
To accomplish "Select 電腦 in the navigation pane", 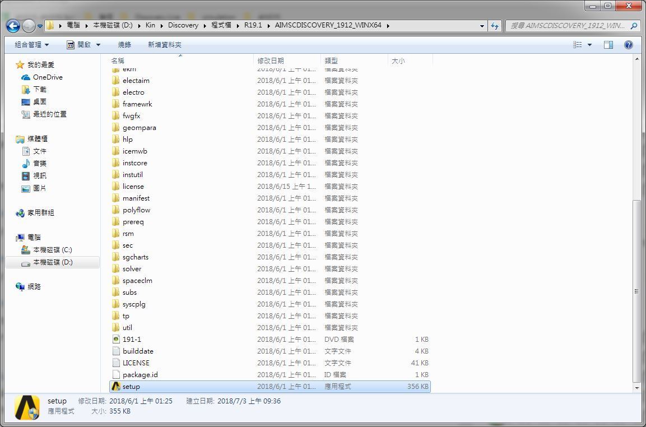I will [x=34, y=238].
